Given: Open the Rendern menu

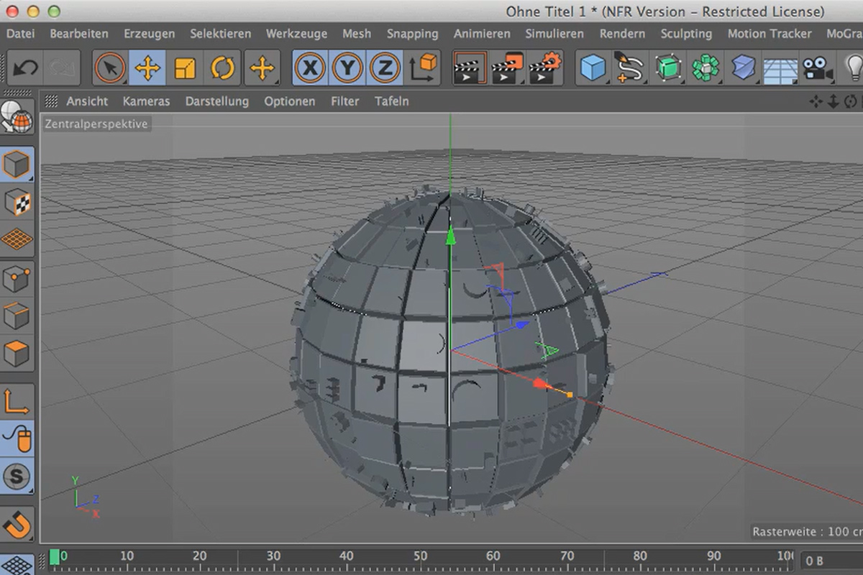Looking at the screenshot, I should pos(622,34).
